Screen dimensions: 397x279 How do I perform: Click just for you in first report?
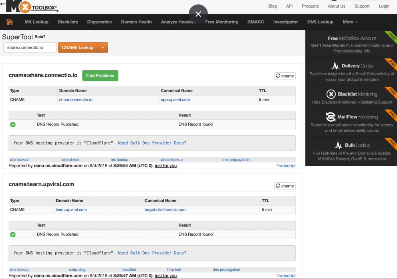point(166,166)
